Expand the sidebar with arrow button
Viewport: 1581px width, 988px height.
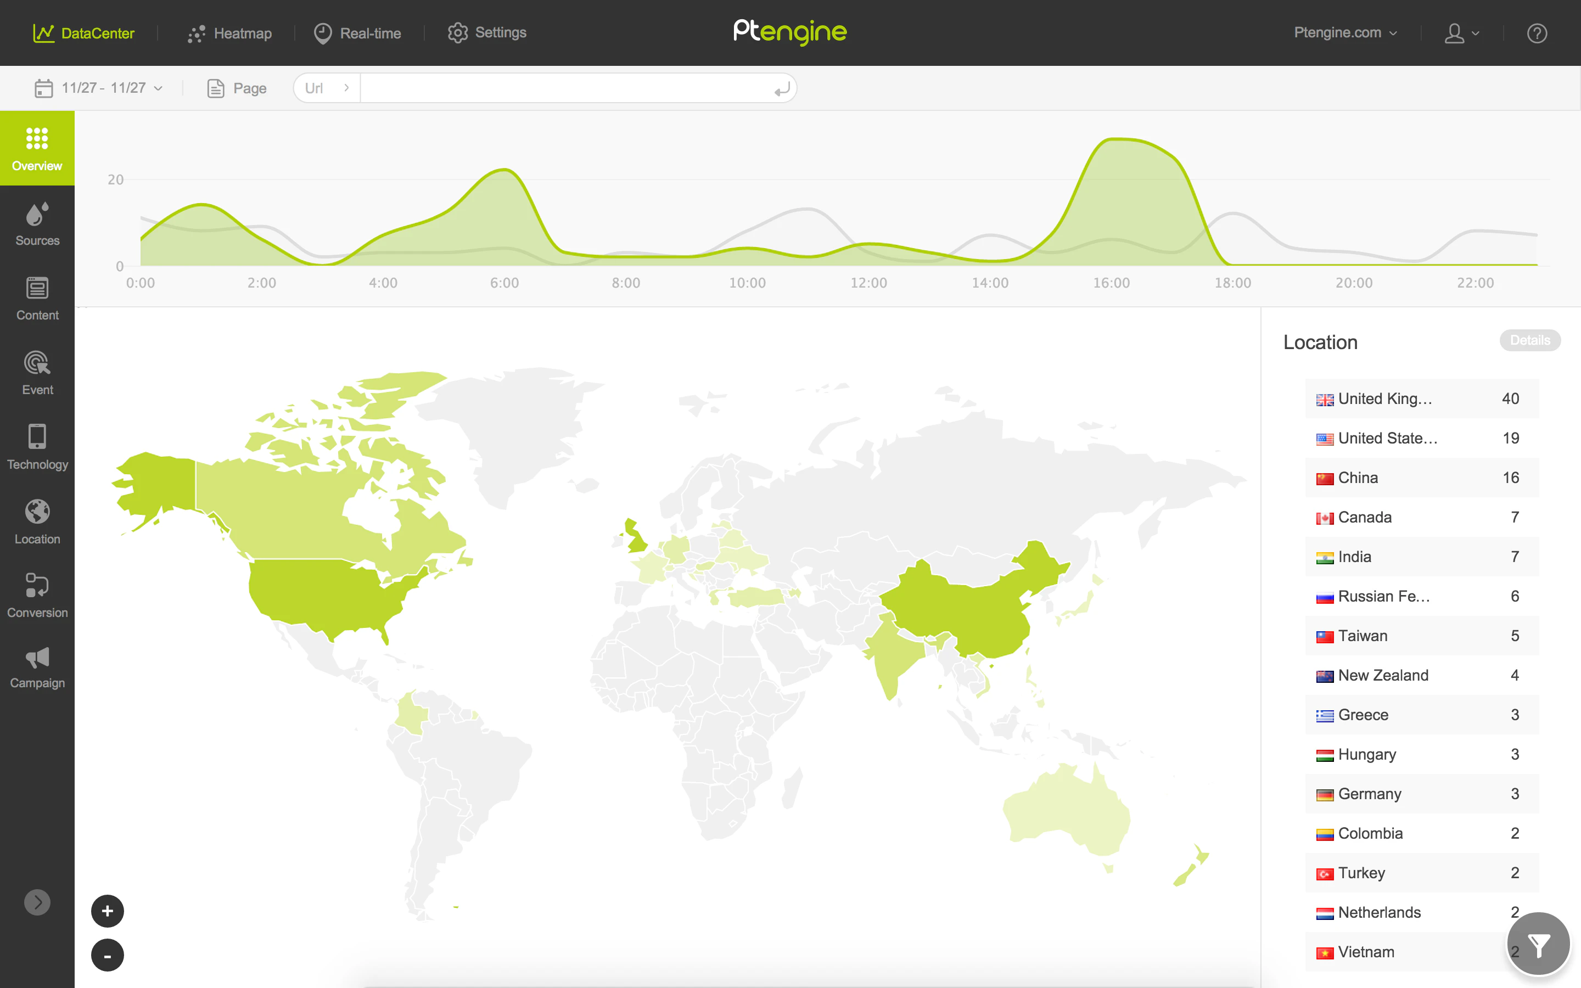pyautogui.click(x=37, y=902)
